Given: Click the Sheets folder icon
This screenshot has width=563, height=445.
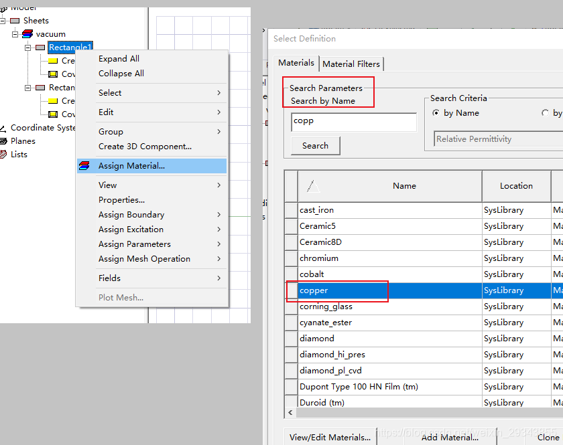Looking at the screenshot, I should [15, 21].
